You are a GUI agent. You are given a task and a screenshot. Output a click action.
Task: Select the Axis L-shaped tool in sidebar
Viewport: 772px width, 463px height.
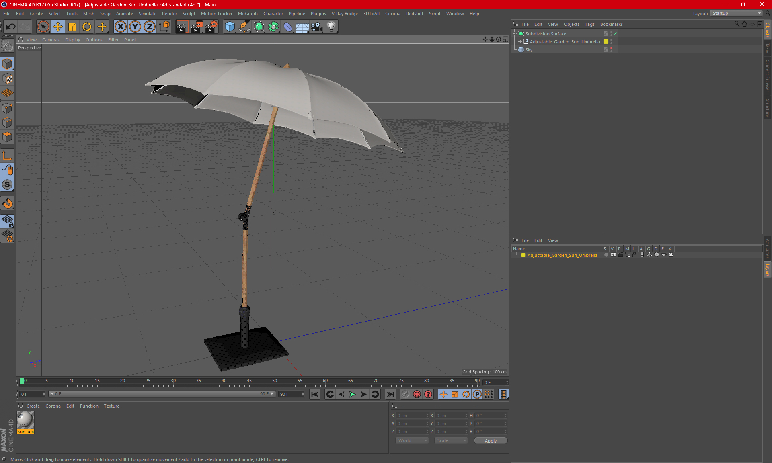[7, 156]
